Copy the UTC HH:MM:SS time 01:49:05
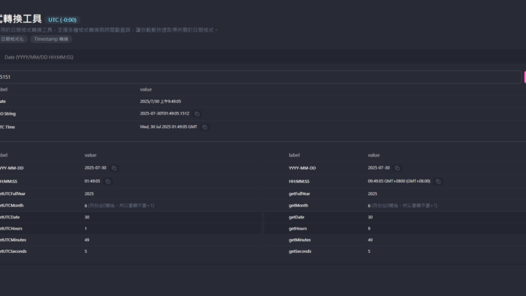 click(108, 181)
